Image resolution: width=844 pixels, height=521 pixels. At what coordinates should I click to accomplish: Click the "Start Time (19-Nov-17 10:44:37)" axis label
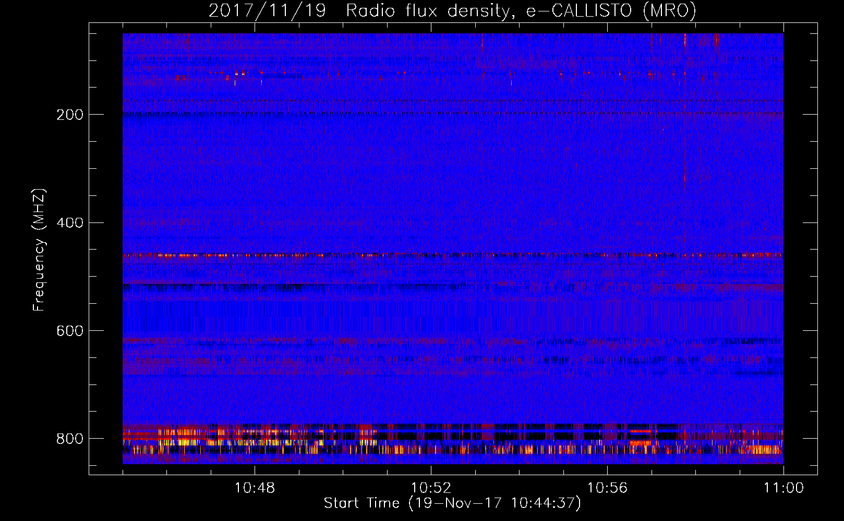(x=452, y=503)
